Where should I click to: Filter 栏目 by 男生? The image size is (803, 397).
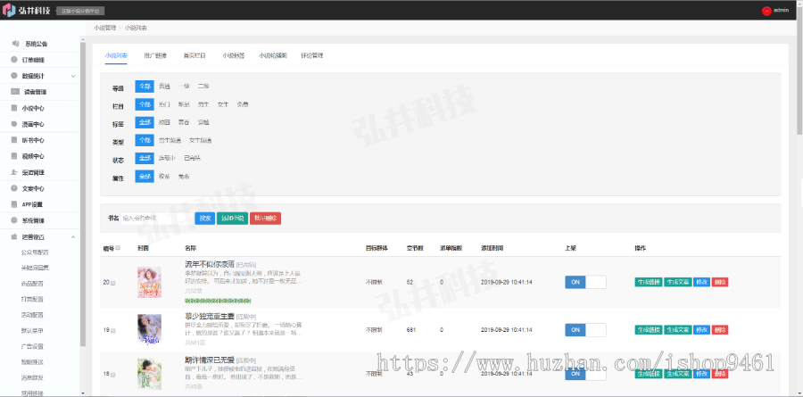[203, 104]
